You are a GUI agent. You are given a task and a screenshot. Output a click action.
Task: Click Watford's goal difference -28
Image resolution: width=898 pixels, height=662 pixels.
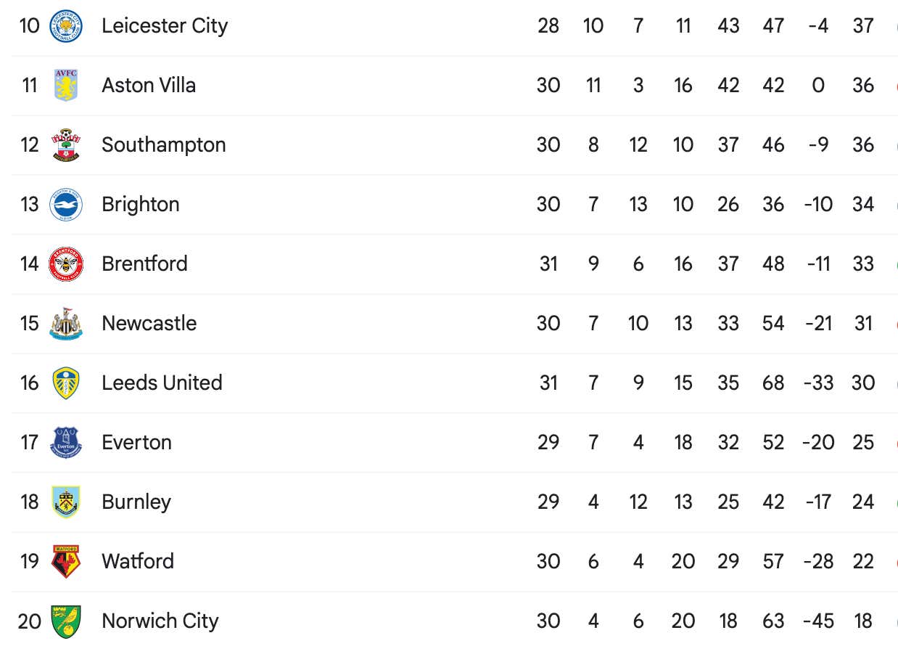point(818,562)
